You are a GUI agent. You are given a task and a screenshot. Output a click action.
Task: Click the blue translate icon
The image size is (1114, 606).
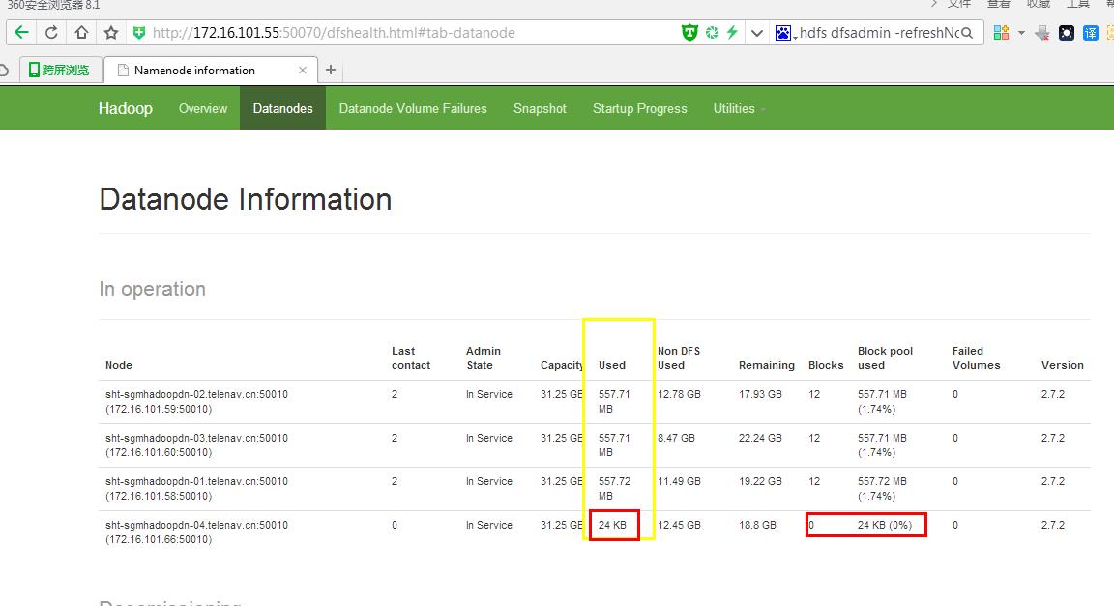click(x=1091, y=33)
